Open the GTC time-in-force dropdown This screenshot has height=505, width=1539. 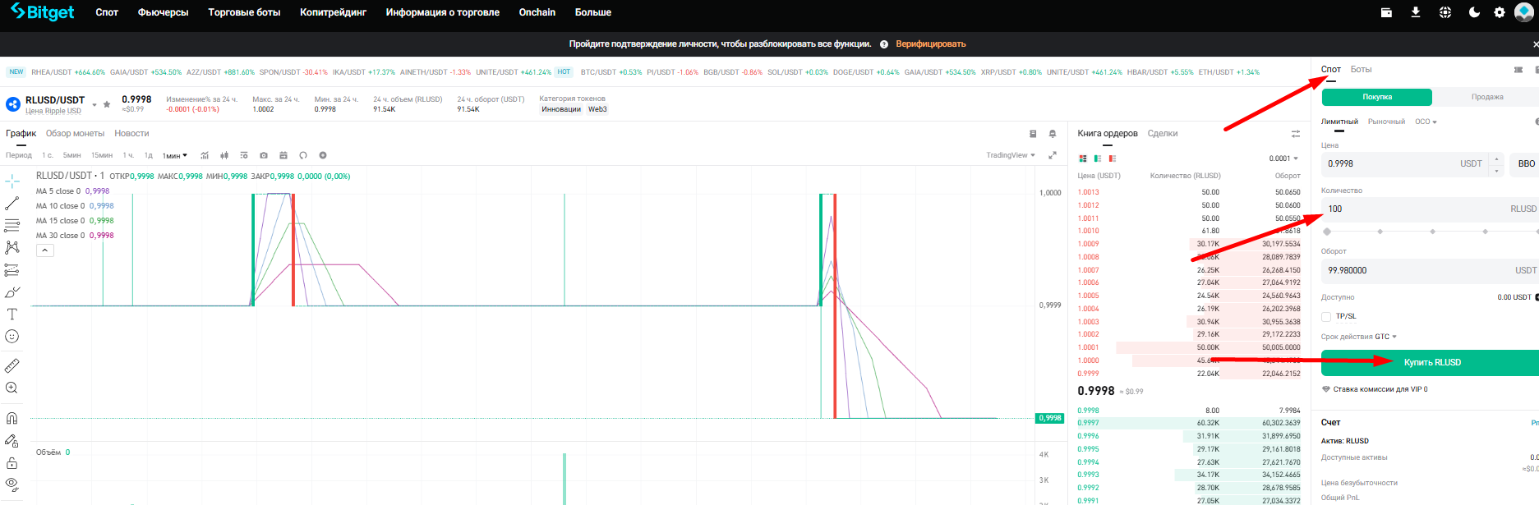point(1386,337)
